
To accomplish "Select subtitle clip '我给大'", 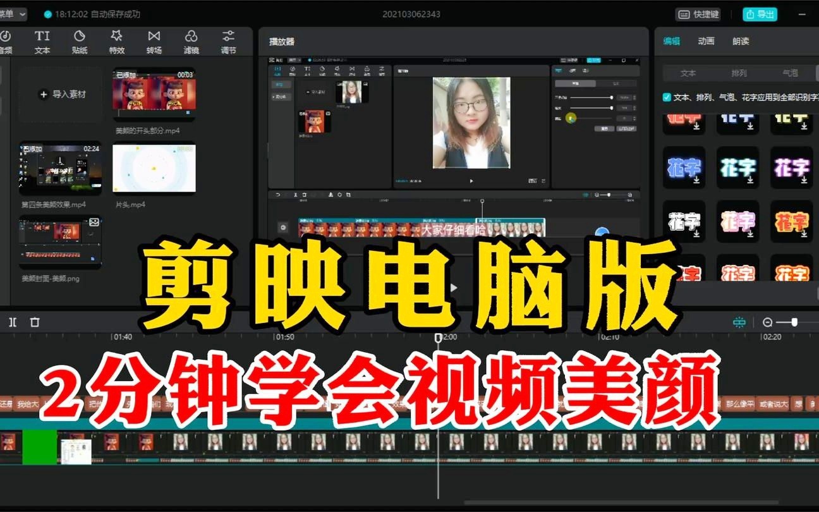I will coord(27,403).
